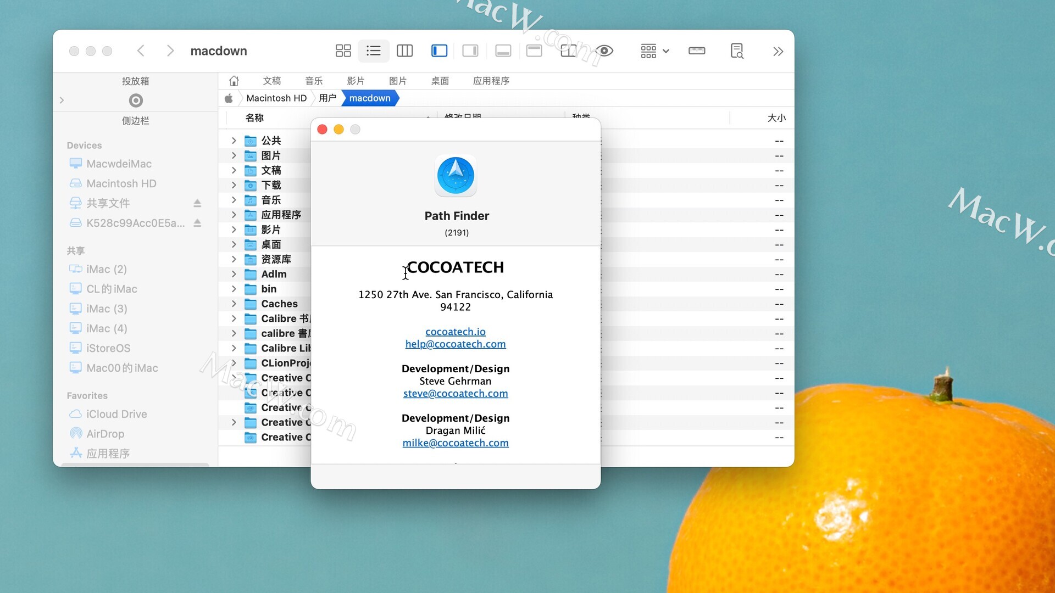
Task: Expand the Caches folder row
Action: pos(234,304)
